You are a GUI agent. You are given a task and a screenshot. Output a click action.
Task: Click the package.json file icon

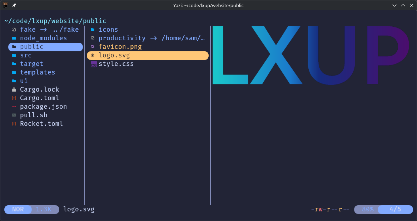(14, 107)
